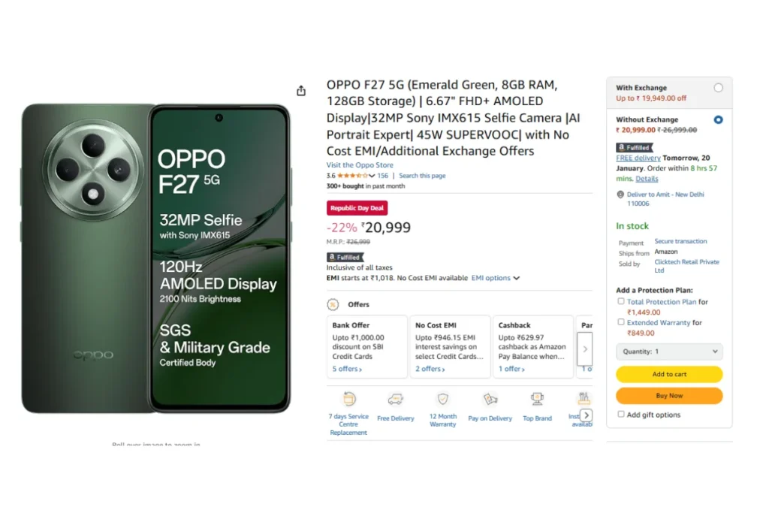The height and width of the screenshot is (513, 769).
Task: Enable the Extended Warranty checkbox
Action: click(621, 322)
